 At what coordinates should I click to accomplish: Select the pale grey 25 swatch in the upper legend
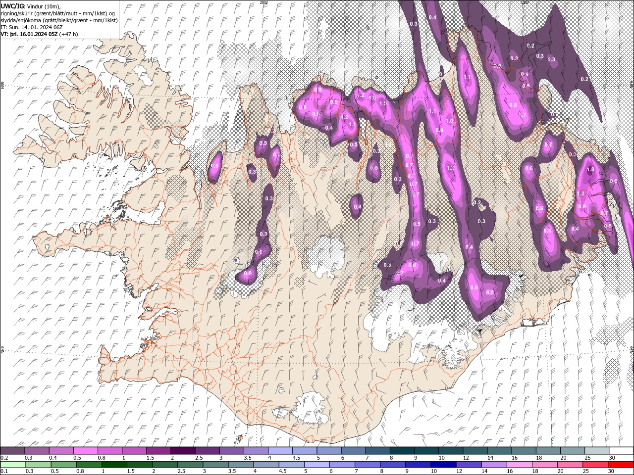click(x=597, y=451)
